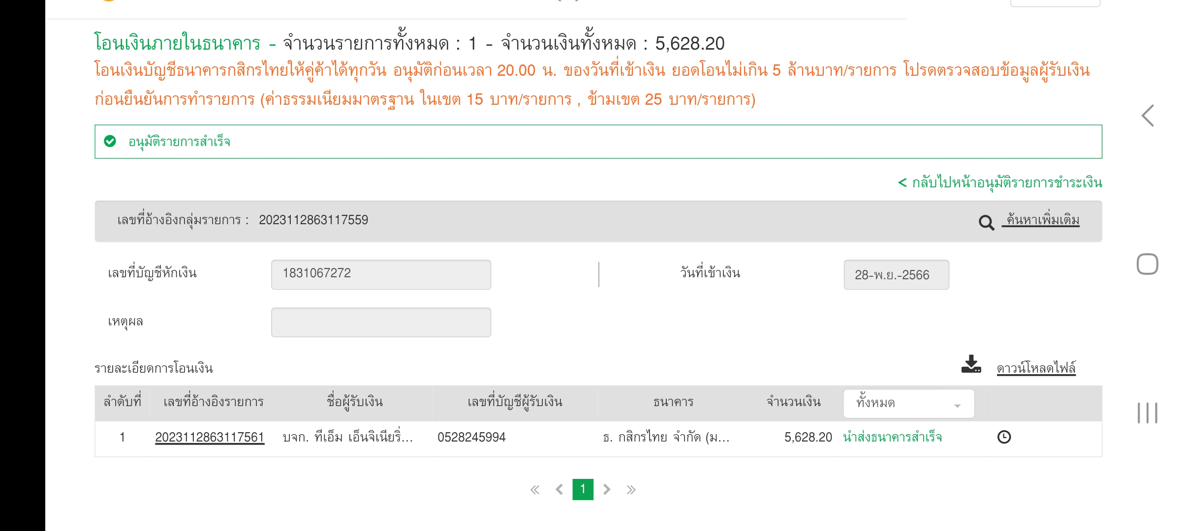1181x531 pixels.
Task: Click the green success checkmark icon
Action: coord(110,142)
